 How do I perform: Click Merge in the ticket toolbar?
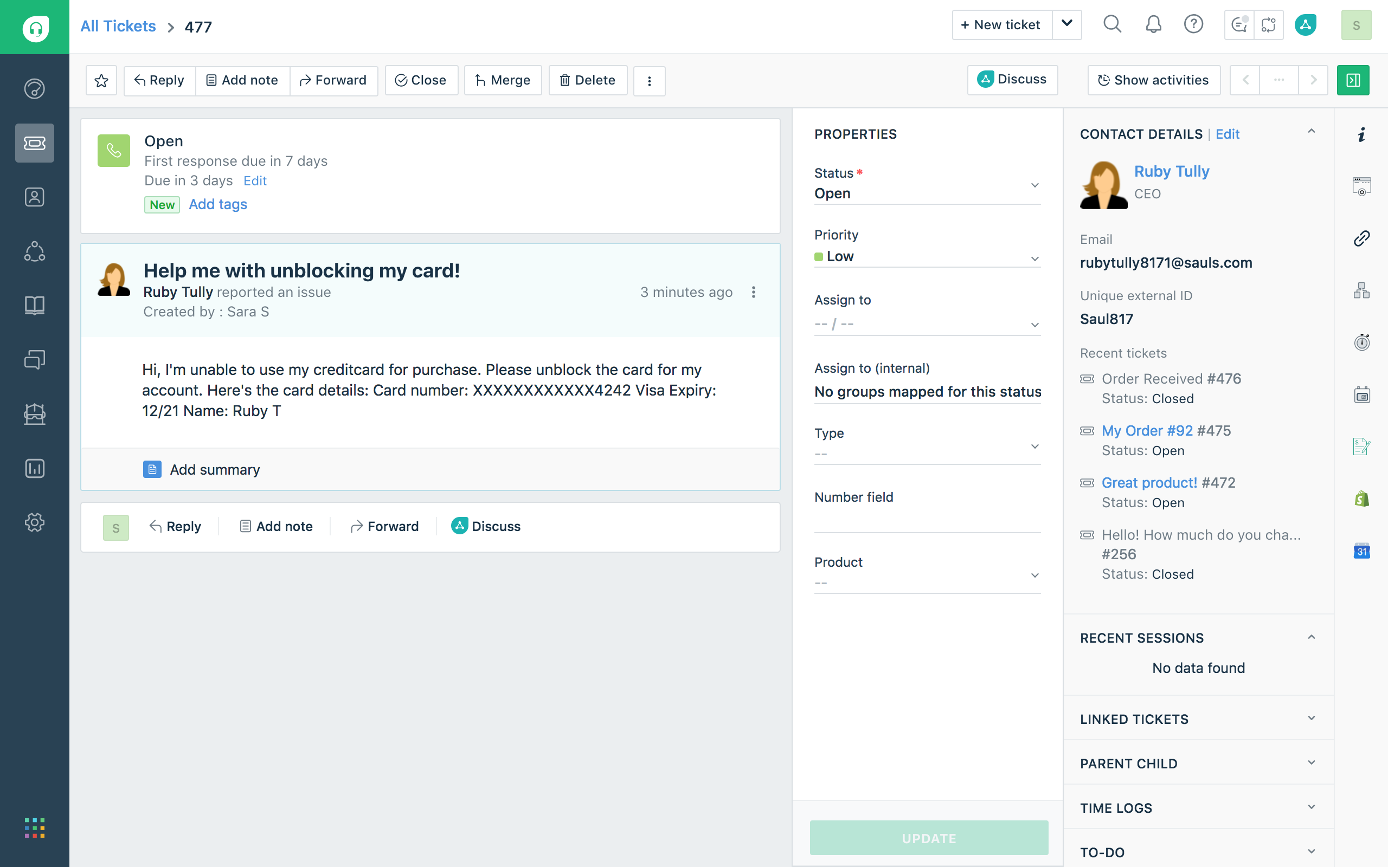point(503,80)
